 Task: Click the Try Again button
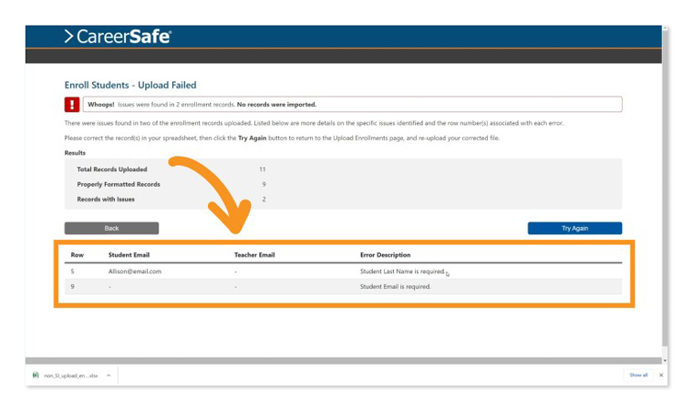click(574, 228)
